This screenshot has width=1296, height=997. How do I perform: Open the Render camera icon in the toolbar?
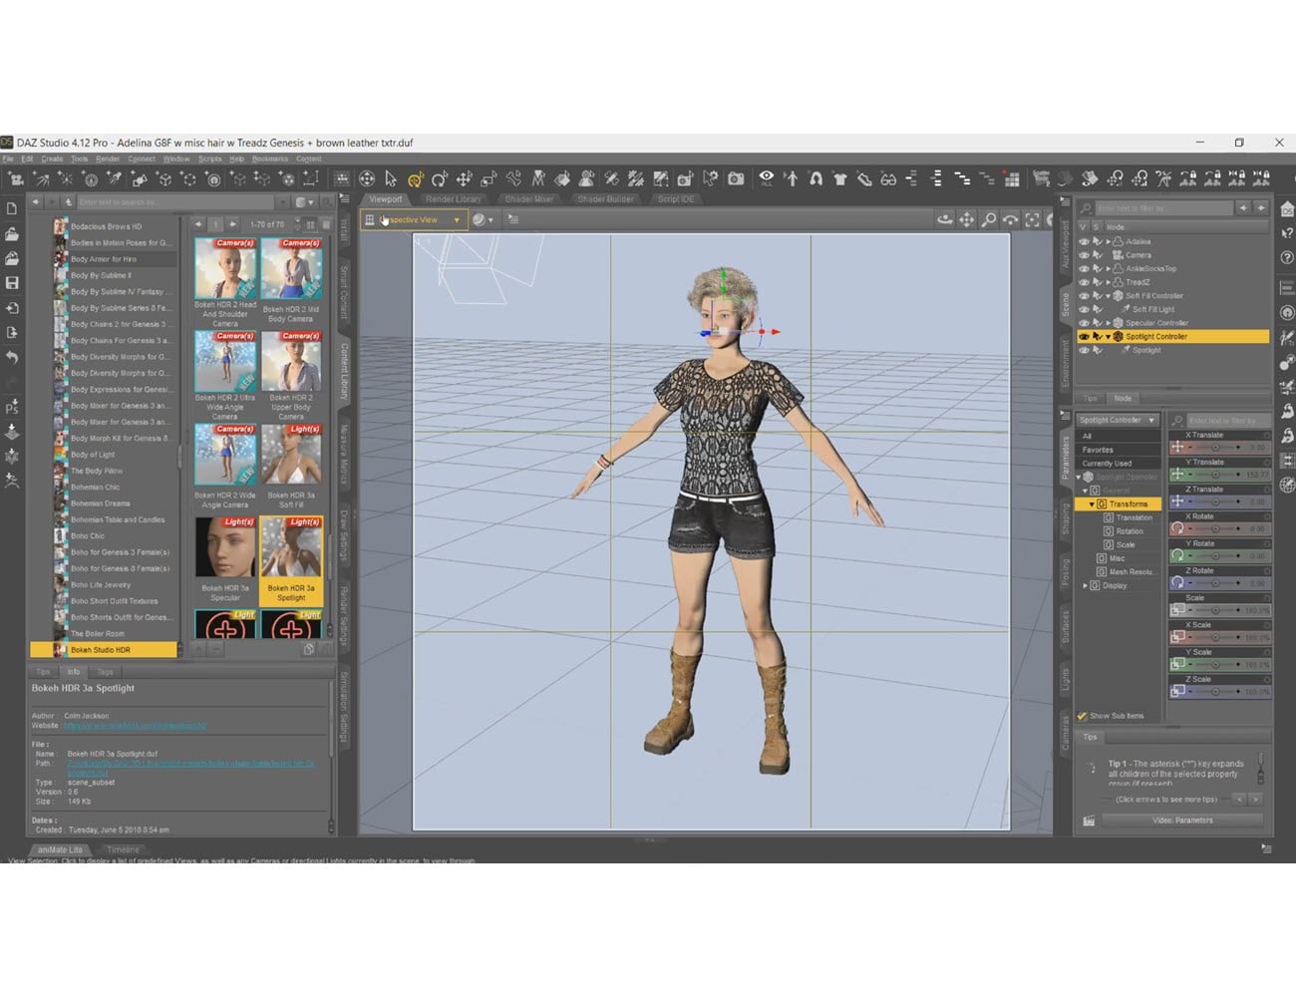point(735,178)
